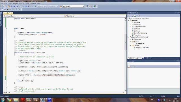Viewport: 181px width, 102px height.
Task: Click the Copy toolbar icon
Action: 20,7
